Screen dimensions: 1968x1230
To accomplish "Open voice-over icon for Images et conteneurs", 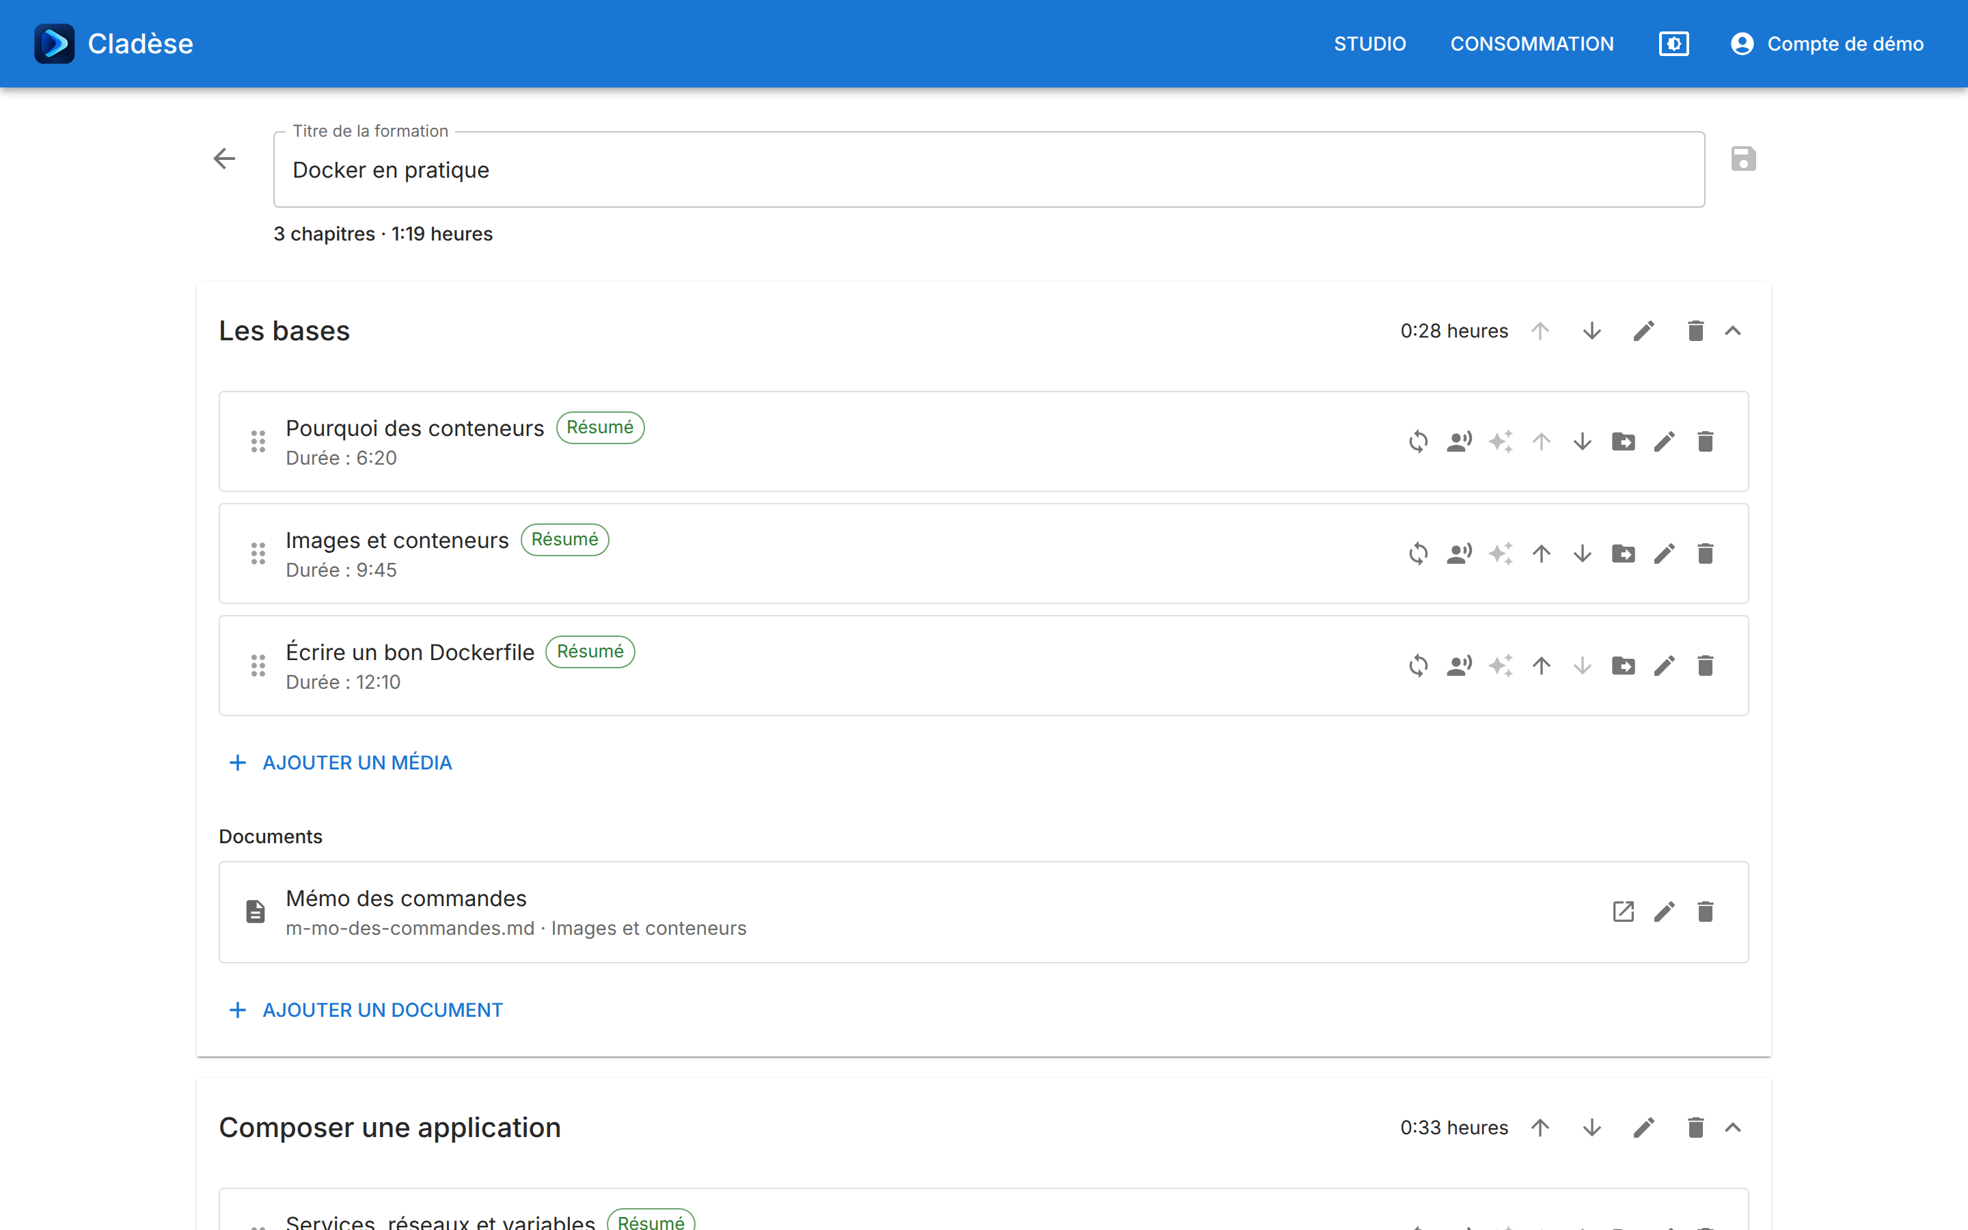I will [x=1459, y=554].
